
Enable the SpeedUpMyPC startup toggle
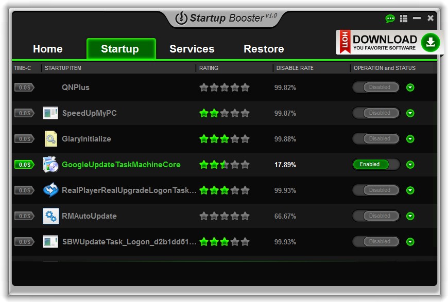pos(376,113)
